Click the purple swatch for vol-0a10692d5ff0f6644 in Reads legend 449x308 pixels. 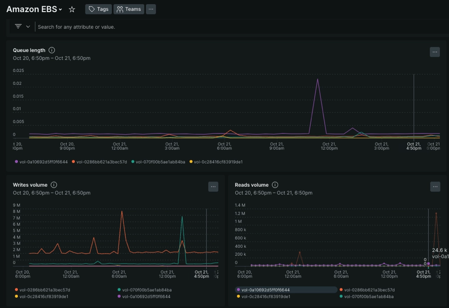[x=238, y=290]
